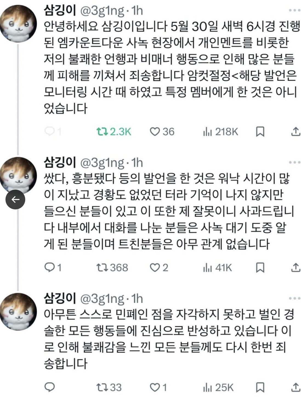Like the second tweet with 2 likes
This screenshot has height=399, width=301.
click(x=155, y=267)
